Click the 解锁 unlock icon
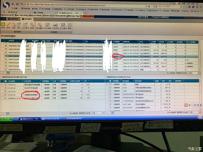The height and width of the screenshot is (152, 203). [70, 25]
